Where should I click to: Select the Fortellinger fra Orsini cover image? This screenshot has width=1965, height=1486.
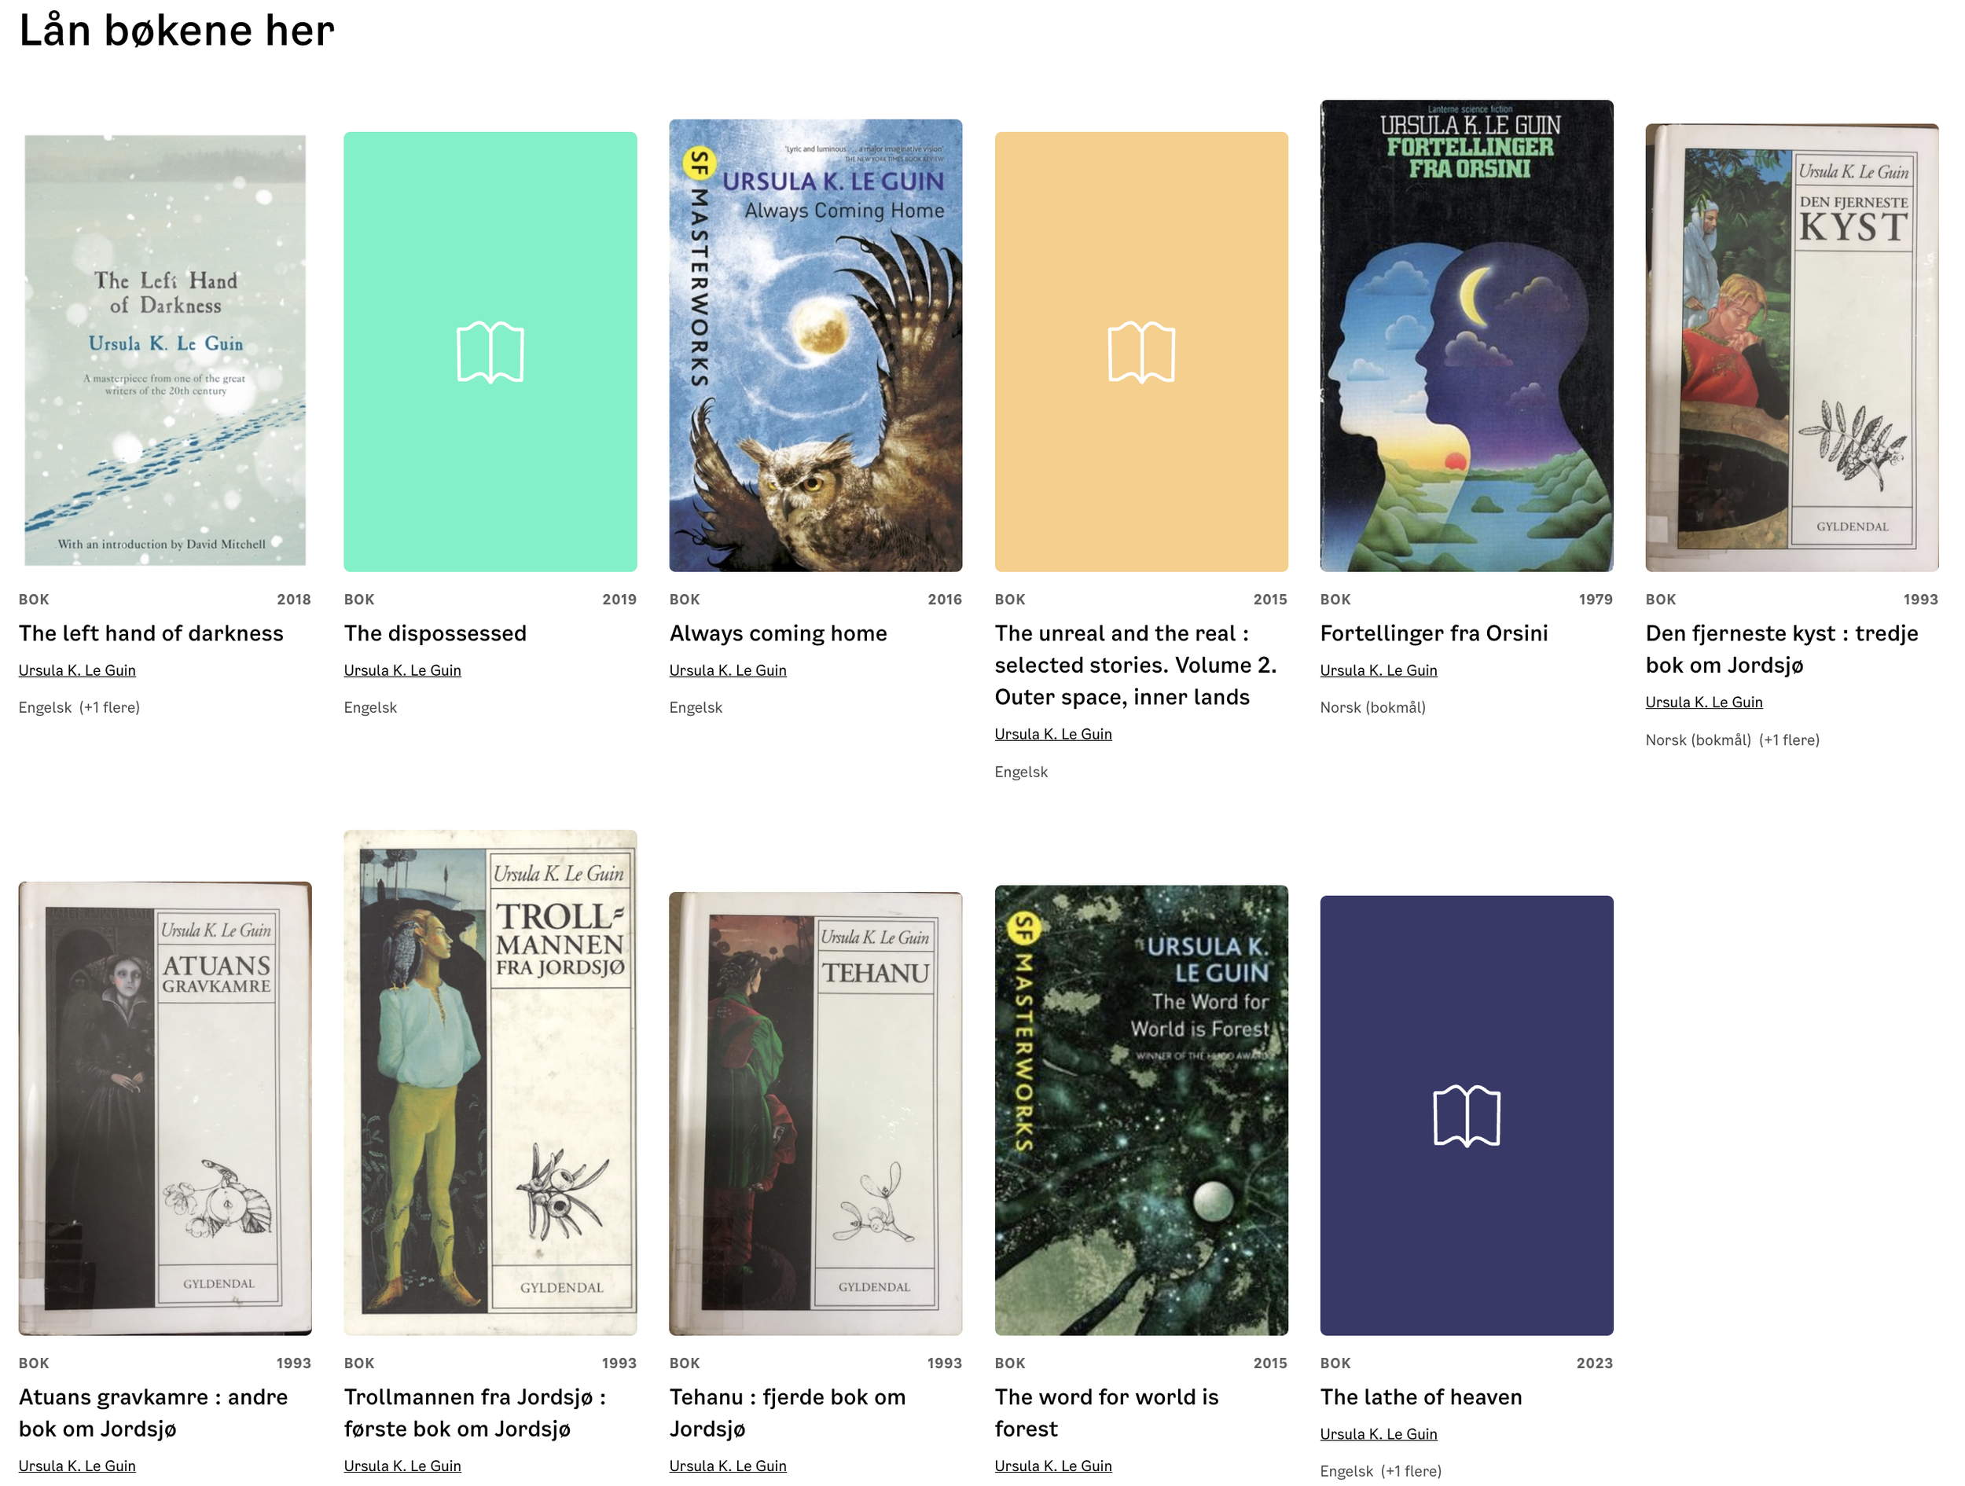tap(1467, 336)
